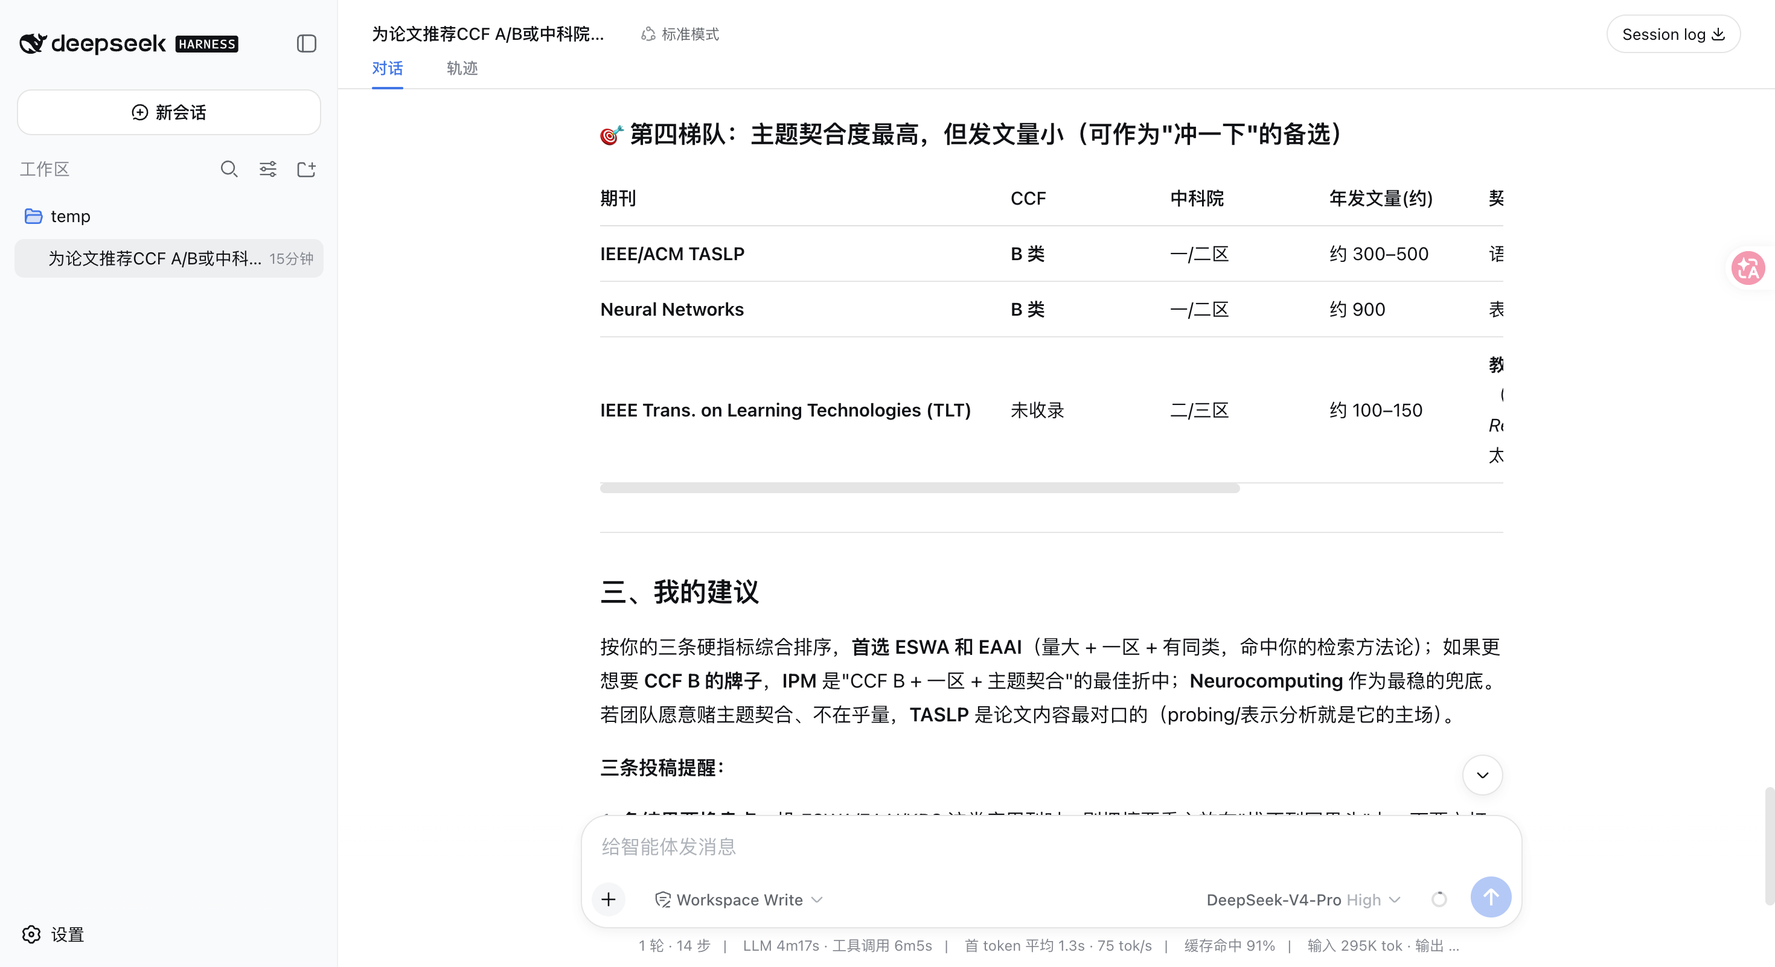Click the conversation title in header

(x=488, y=34)
